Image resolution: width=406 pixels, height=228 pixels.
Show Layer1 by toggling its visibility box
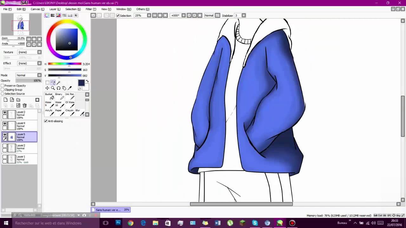5,157
